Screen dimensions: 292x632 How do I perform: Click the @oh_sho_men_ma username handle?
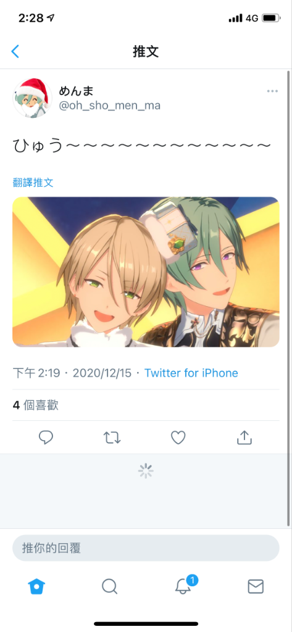coord(110,106)
